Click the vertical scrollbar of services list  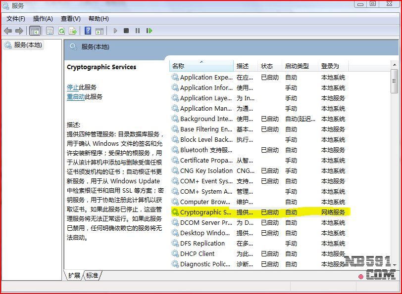tap(394, 173)
